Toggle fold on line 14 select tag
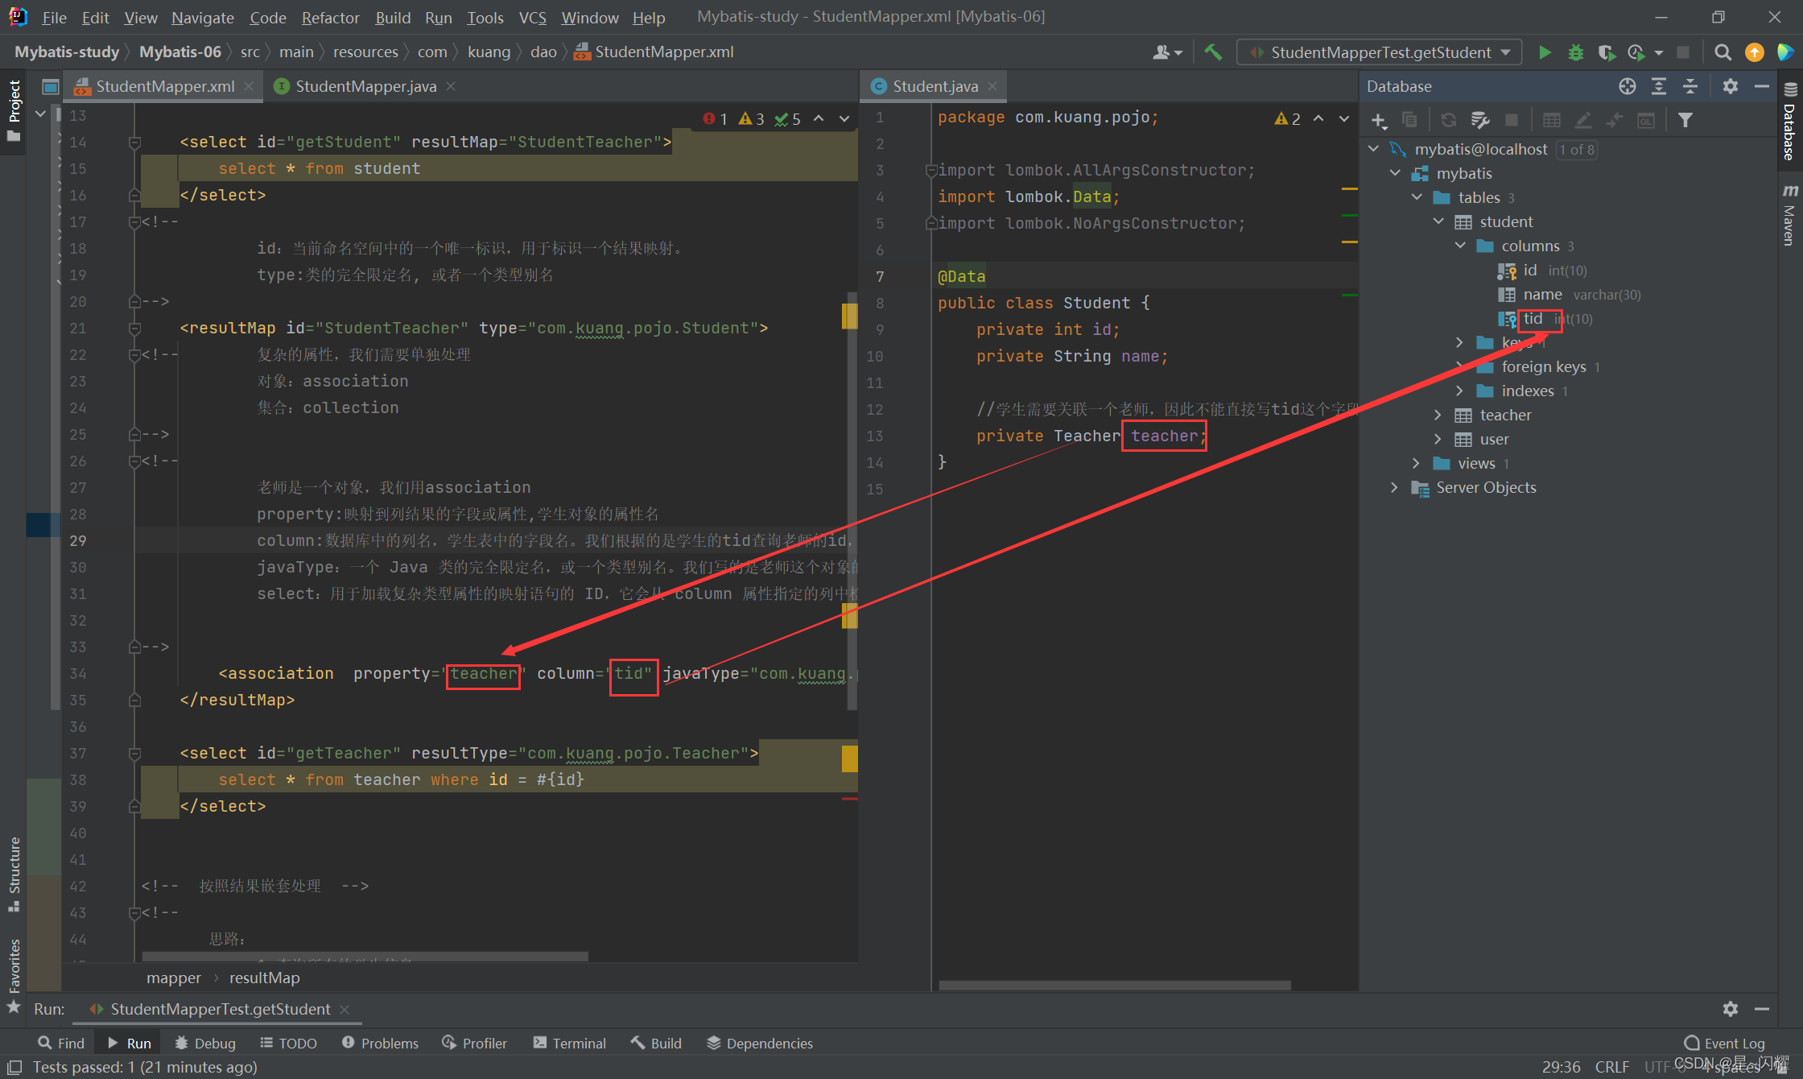Image resolution: width=1803 pixels, height=1079 pixels. (135, 143)
